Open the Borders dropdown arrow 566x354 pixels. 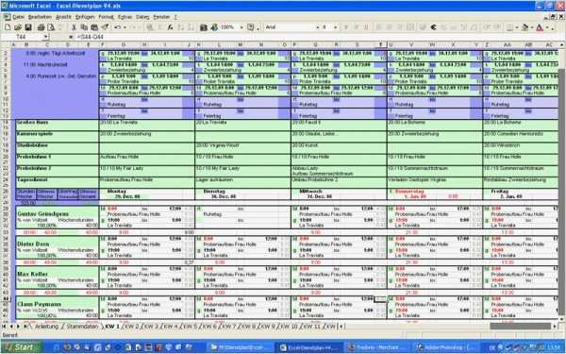[516, 27]
